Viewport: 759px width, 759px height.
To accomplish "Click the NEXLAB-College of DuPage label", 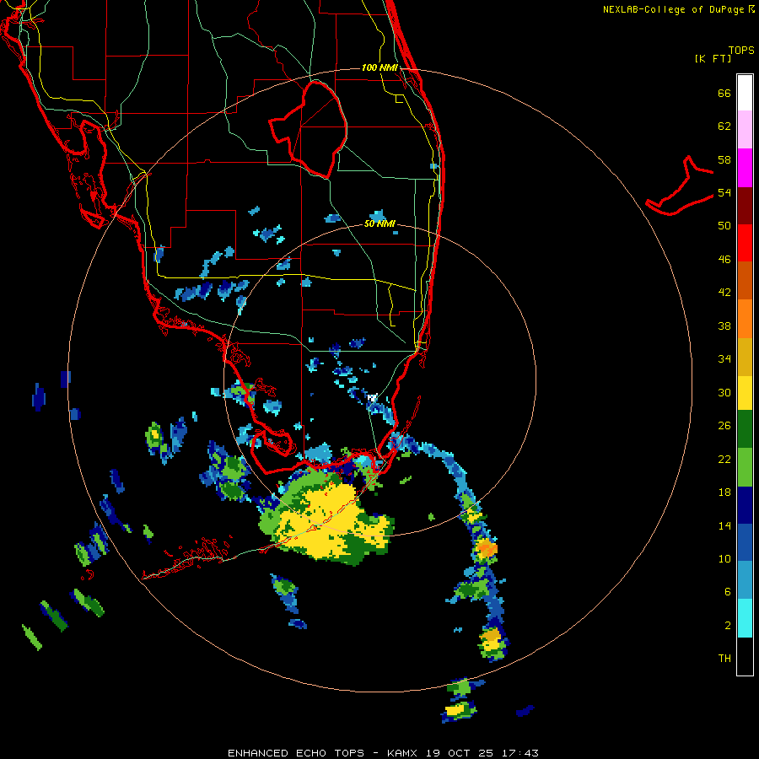I will tap(675, 9).
